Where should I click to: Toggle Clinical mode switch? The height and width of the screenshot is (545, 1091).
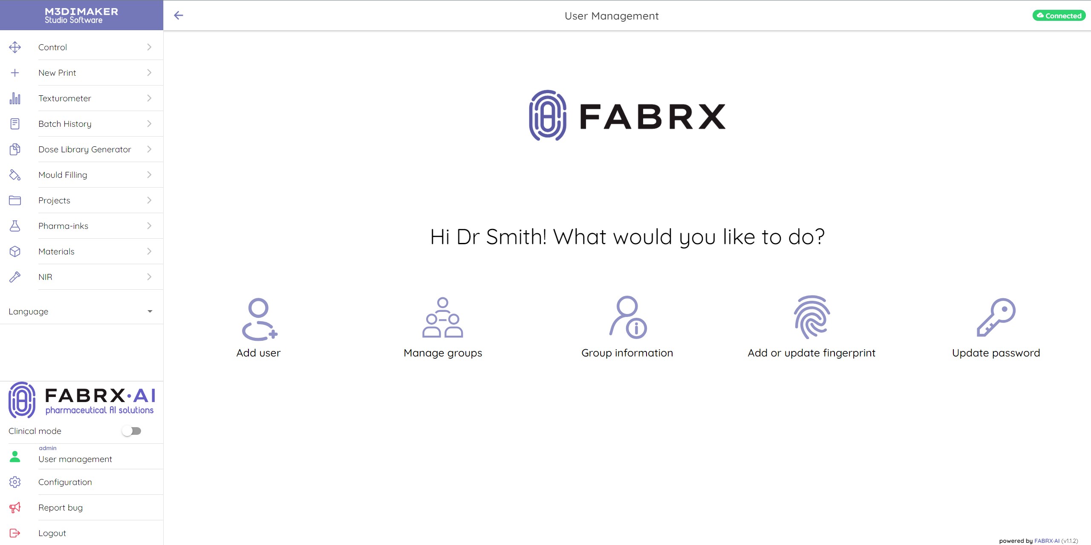click(x=132, y=431)
